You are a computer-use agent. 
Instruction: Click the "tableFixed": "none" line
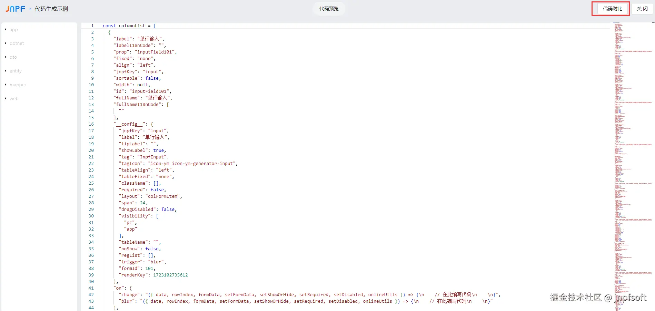point(147,177)
